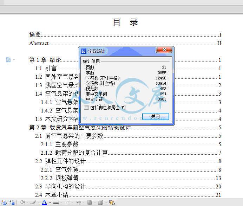The height and width of the screenshot is (206, 243).
Task: Click the 摘要 contents entry
Action: [125, 34]
